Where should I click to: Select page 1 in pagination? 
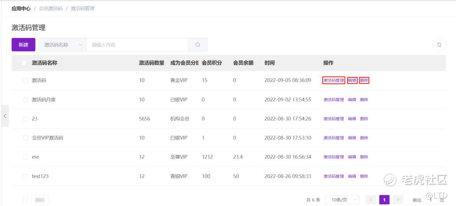384,200
